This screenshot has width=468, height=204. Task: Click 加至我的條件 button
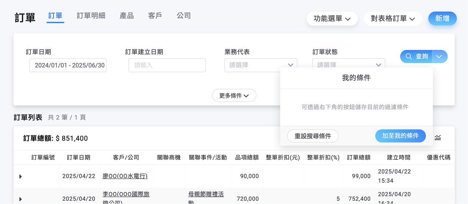tap(400, 136)
